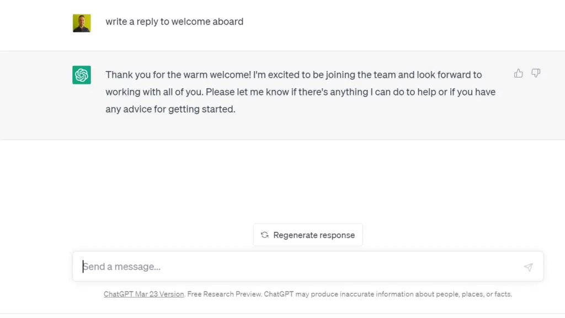Click 'Thank you for the warm welcome!' sentence
Viewport: 565px width, 318px height.
point(178,75)
